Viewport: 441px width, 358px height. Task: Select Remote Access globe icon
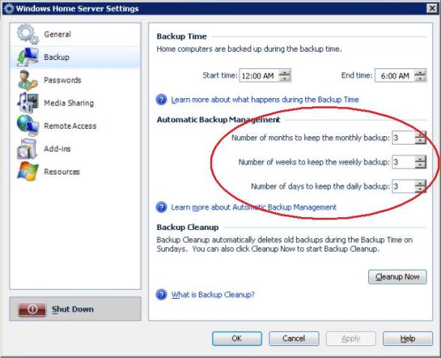pyautogui.click(x=28, y=126)
